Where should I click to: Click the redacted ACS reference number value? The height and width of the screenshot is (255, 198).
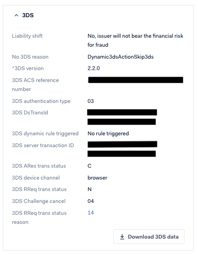coord(136,80)
